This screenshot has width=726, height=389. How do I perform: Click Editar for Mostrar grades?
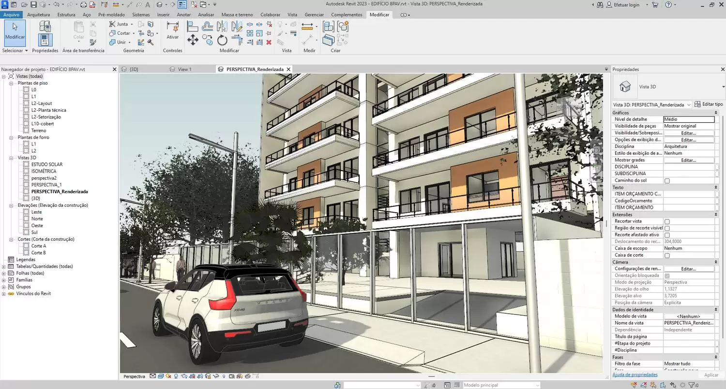pos(689,160)
